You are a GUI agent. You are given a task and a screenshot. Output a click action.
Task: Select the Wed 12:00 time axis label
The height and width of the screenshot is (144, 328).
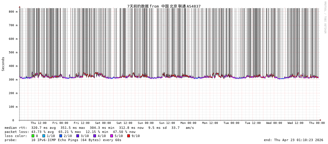point(296,123)
